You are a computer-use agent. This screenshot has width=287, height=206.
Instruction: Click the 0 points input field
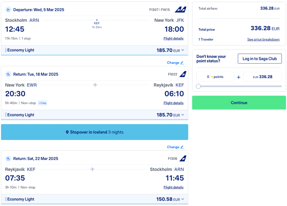215,77
